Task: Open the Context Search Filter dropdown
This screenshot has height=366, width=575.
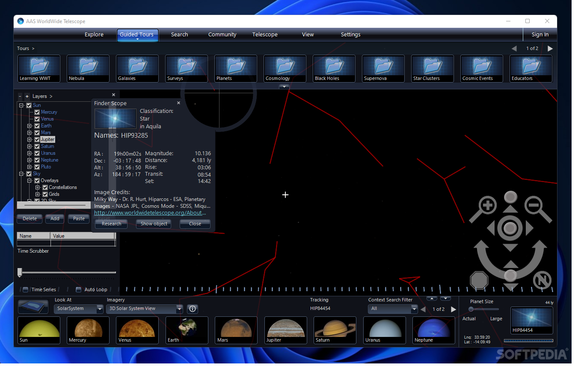Action: [x=393, y=309]
